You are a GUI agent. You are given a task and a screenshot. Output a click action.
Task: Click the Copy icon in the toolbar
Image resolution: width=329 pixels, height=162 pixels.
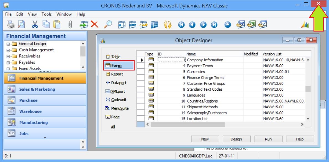(46, 24)
